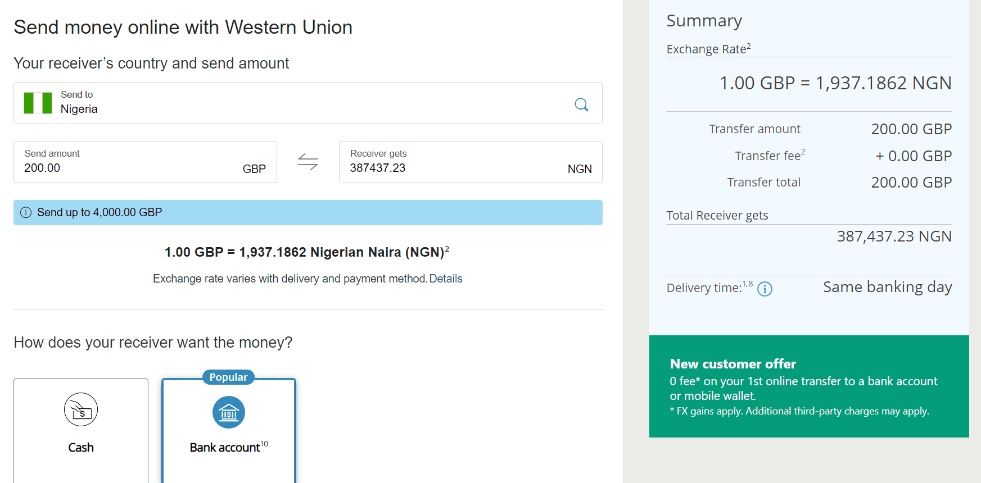This screenshot has width=981, height=483.
Task: Click the 387,437.23 NGN total value
Action: [x=894, y=236]
